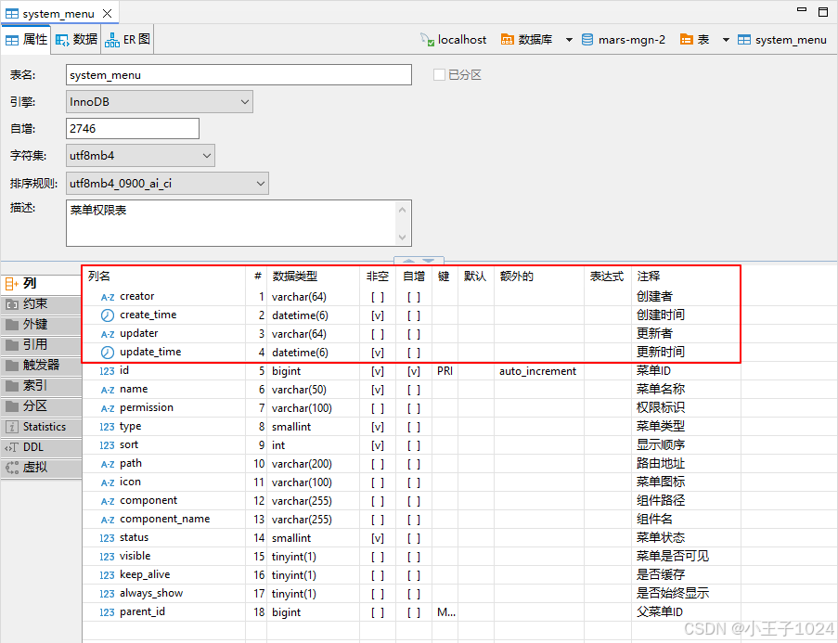Click the A-Z icon beside permission
This screenshot has height=643, width=838.
108,408
